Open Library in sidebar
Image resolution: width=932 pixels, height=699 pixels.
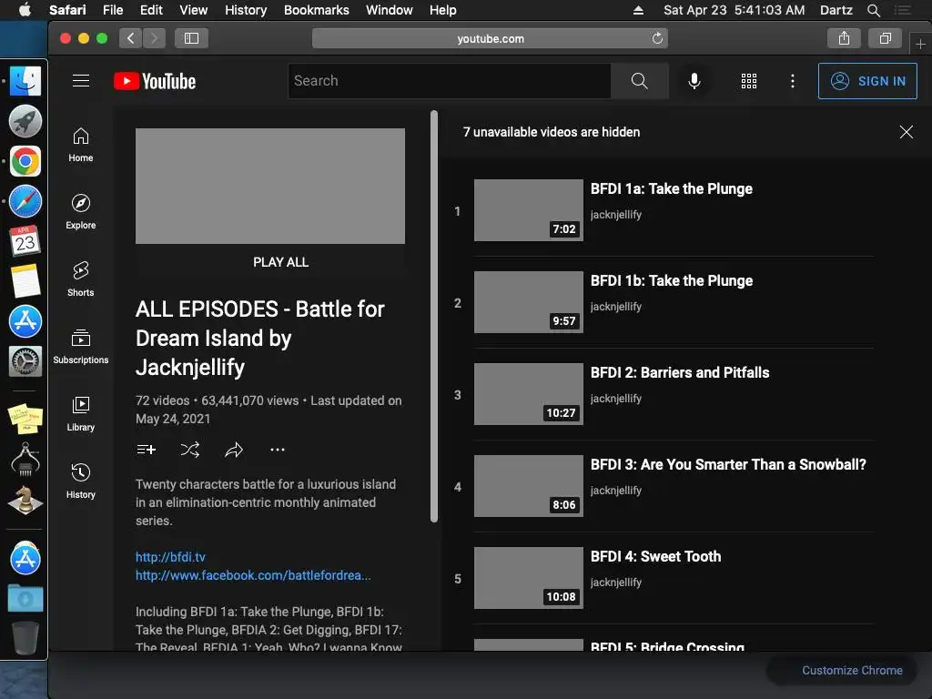(81, 414)
